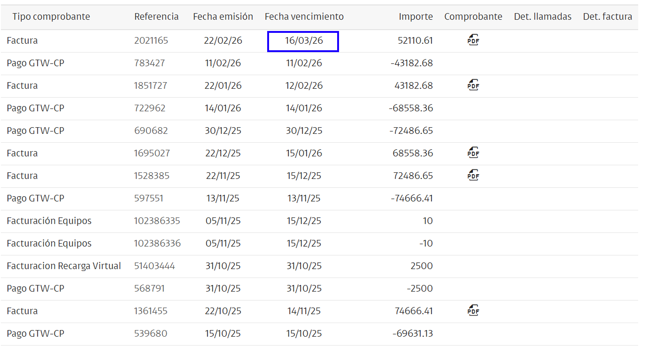648x347 pixels.
Task: Click the Comprobante column header
Action: click(x=473, y=16)
